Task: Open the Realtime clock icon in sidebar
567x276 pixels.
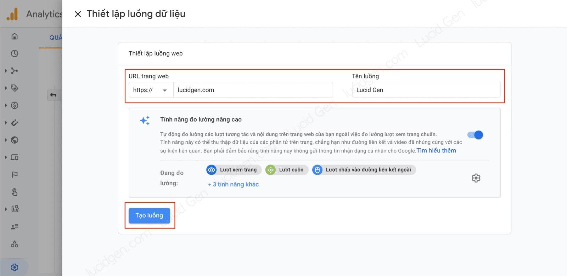Action: click(x=15, y=53)
